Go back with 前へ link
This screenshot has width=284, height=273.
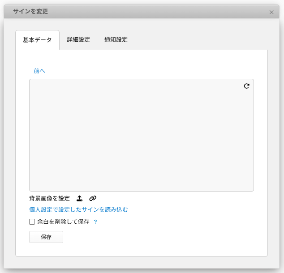(x=39, y=71)
